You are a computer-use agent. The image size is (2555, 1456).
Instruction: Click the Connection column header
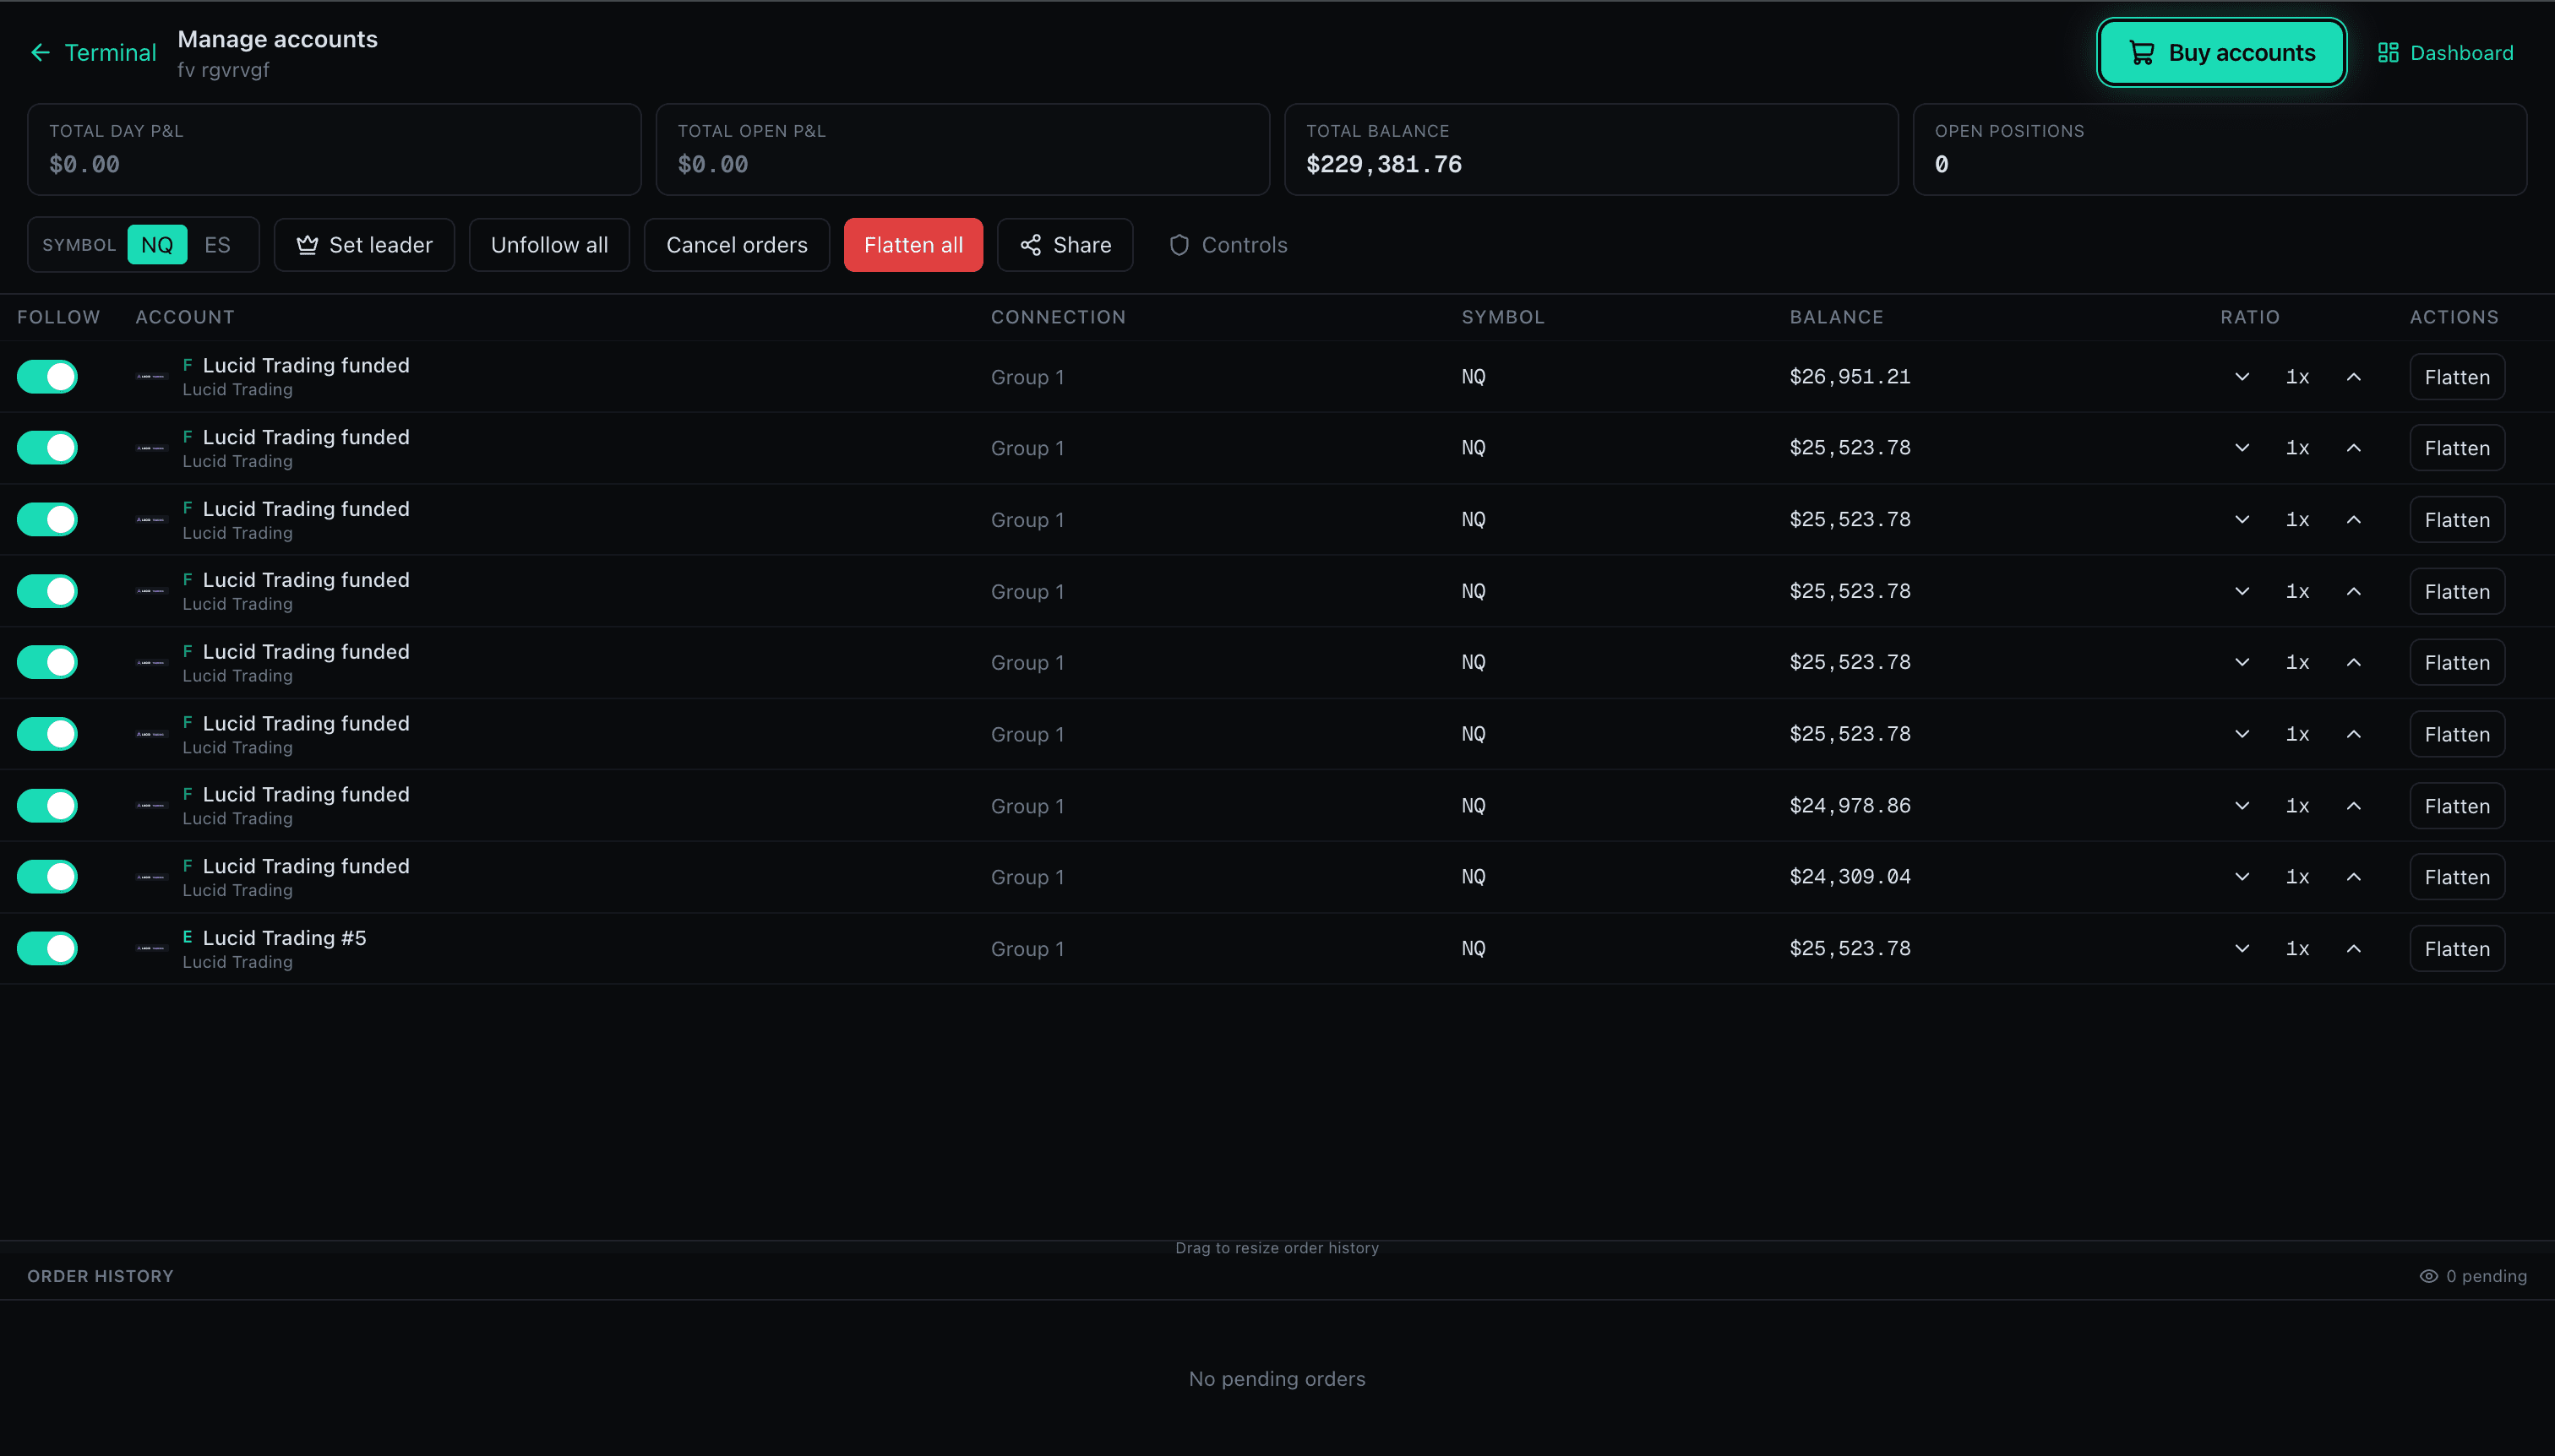point(1058,317)
